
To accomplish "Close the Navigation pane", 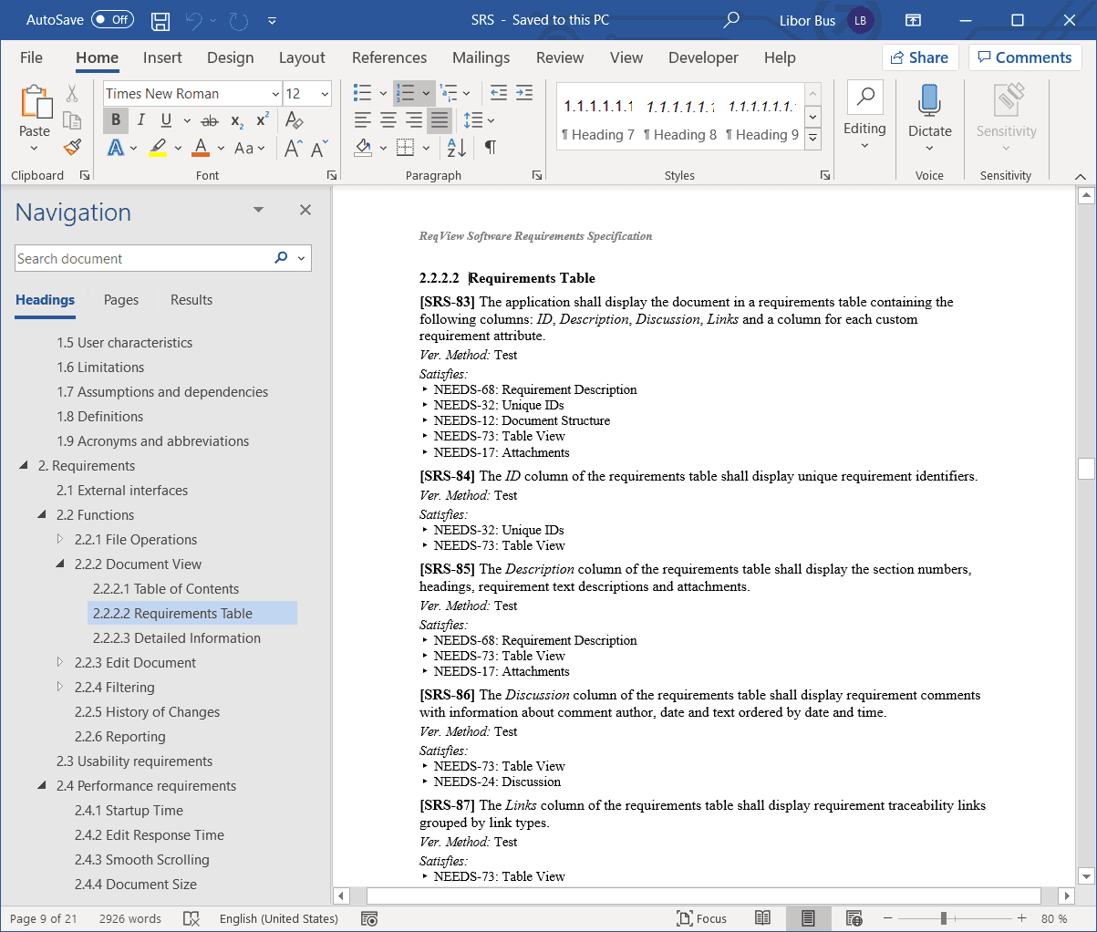I will tap(305, 210).
